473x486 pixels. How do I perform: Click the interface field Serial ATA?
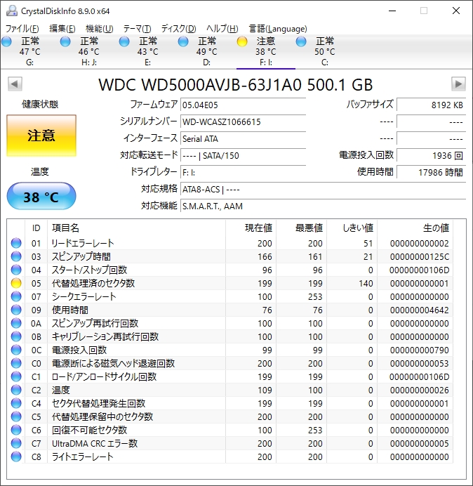pos(243,138)
